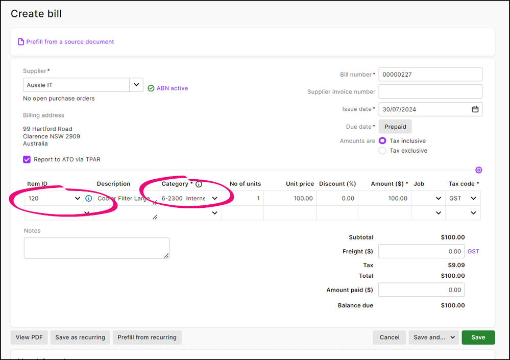Open the Job dropdown in the first row
This screenshot has width=510, height=360.
point(438,198)
